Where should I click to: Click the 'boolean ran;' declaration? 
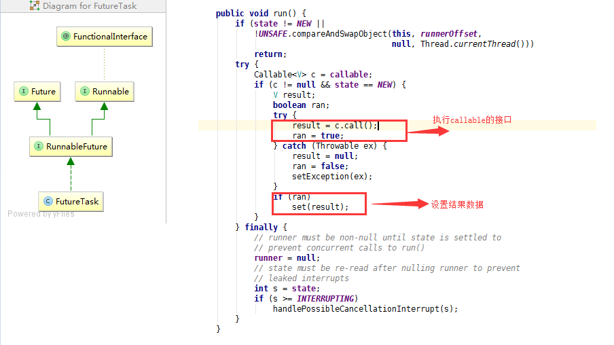point(301,105)
